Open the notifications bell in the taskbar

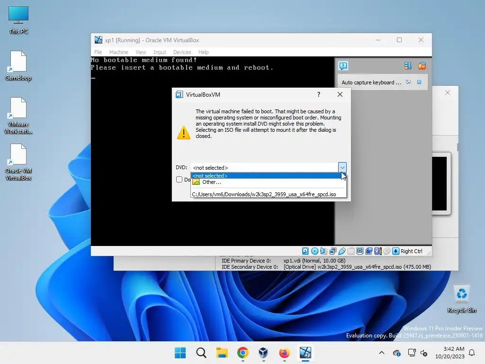472,353
